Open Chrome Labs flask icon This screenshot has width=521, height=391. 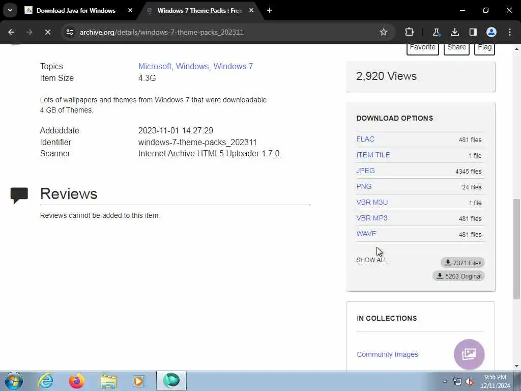pyautogui.click(x=436, y=32)
